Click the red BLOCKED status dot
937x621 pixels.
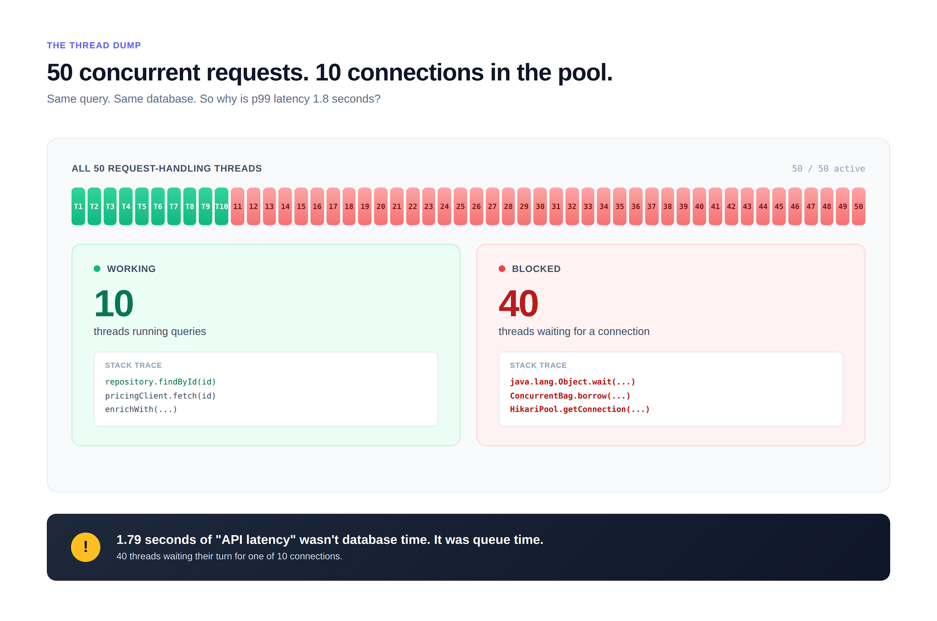pos(502,269)
